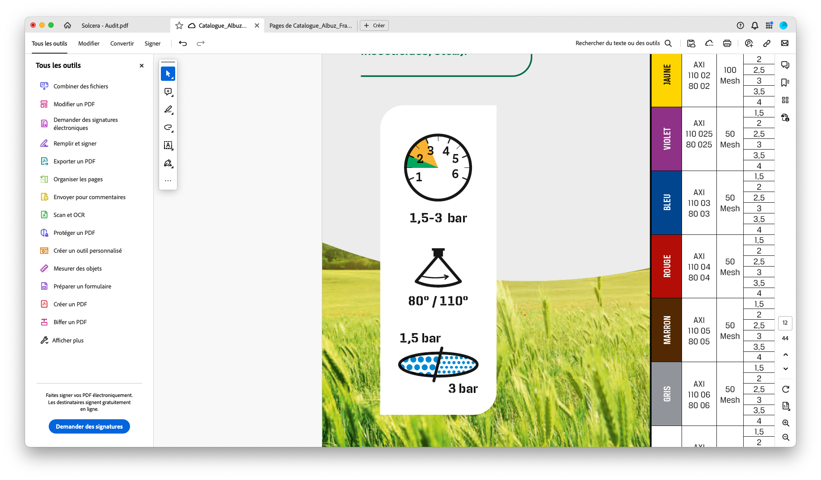Go to next page with down chevron
The width and height of the screenshot is (821, 480).
[785, 369]
